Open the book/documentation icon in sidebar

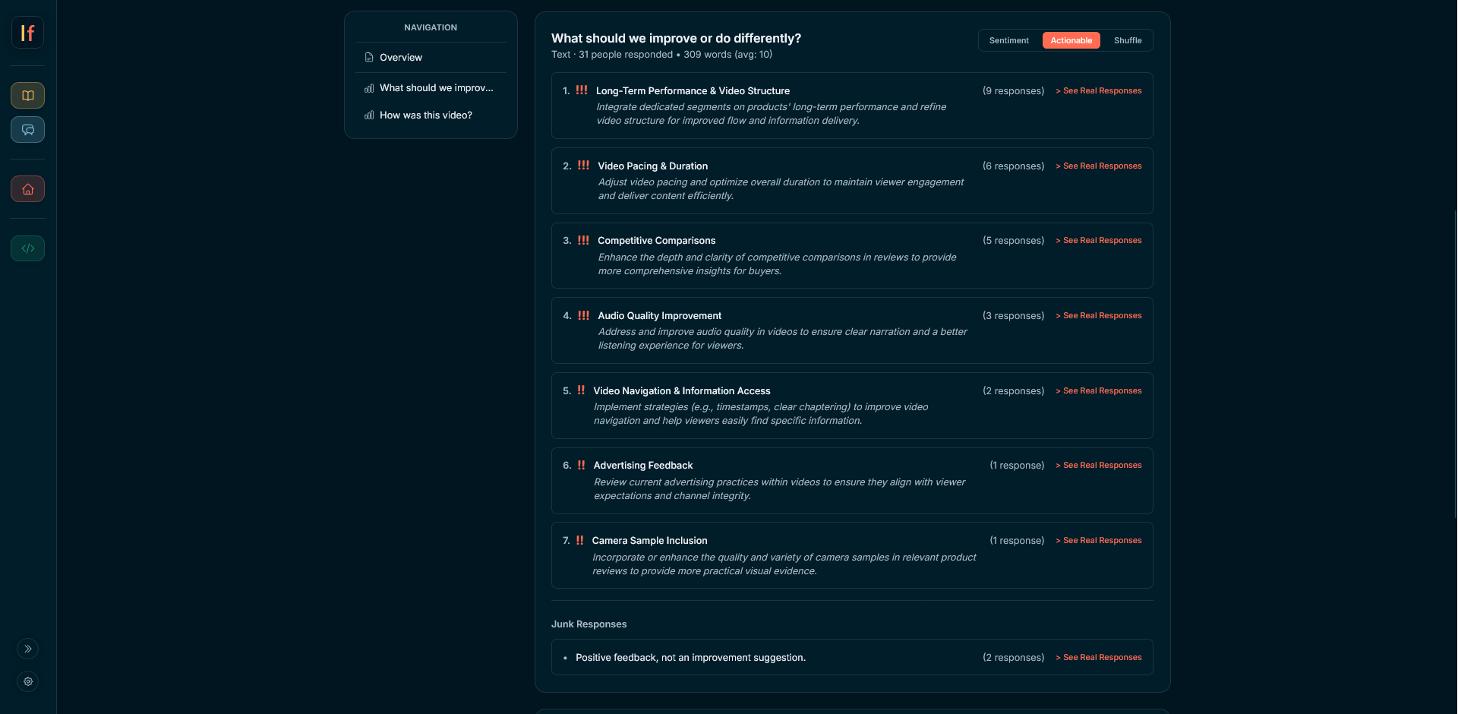click(27, 95)
